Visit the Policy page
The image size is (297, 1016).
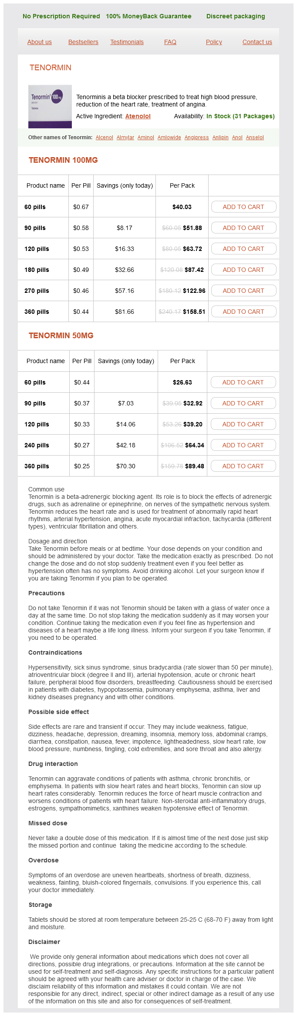(x=214, y=42)
